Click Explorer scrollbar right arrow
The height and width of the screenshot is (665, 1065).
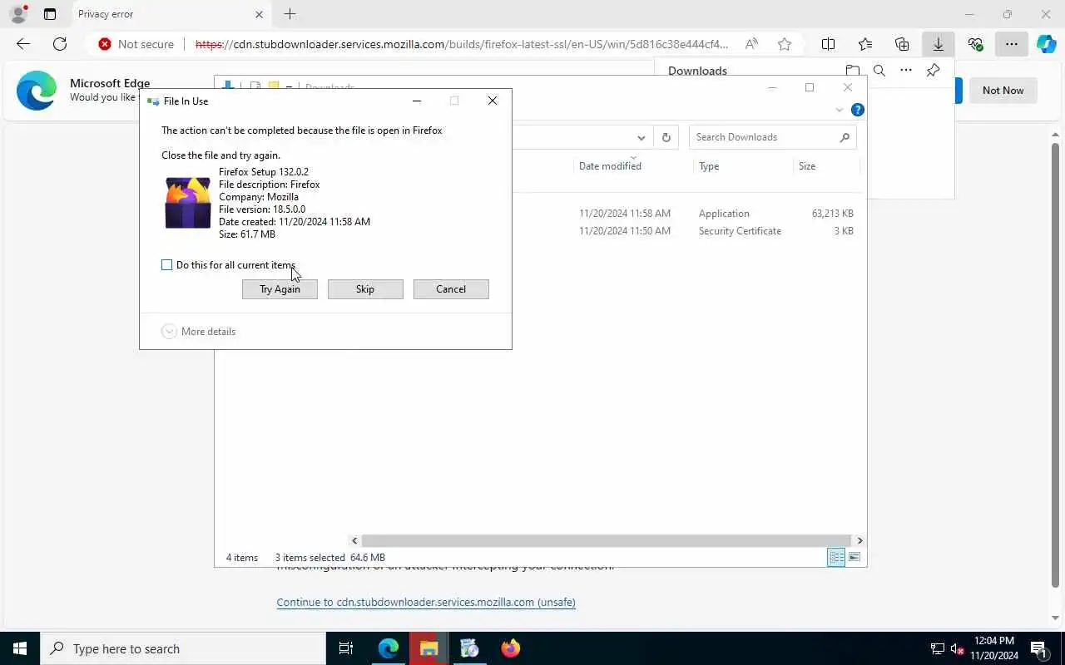859,540
